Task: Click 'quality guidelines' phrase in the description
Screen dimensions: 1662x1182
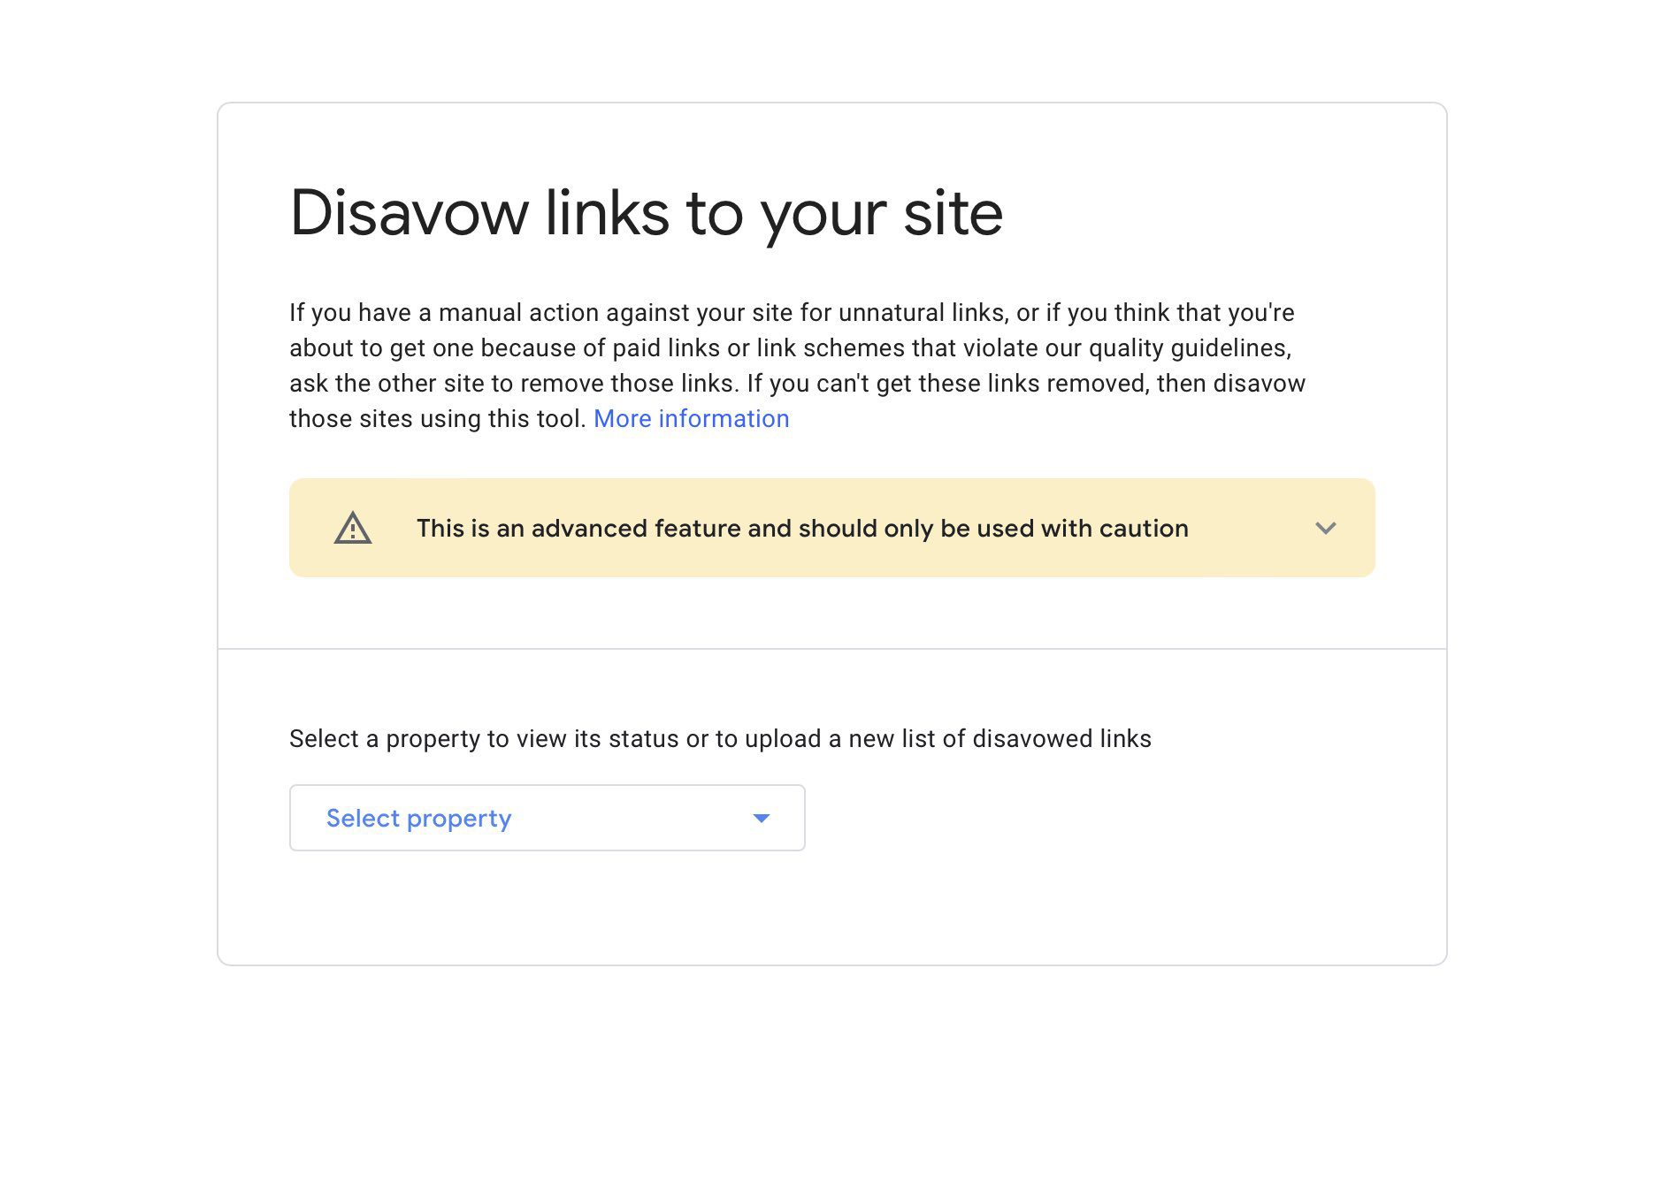Action: click(x=1190, y=348)
